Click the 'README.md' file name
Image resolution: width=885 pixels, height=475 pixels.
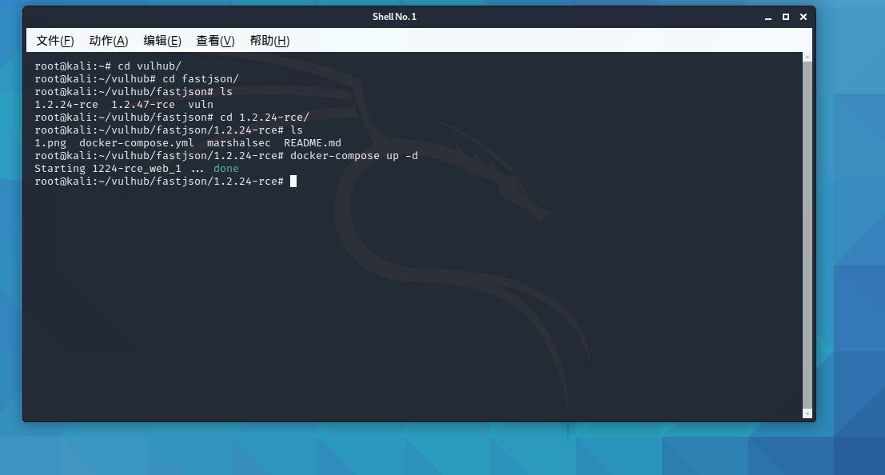pyautogui.click(x=312, y=143)
